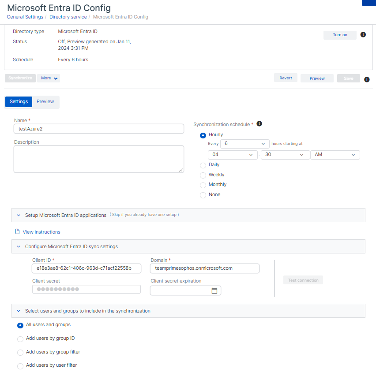Screen dimensions: 376x376
Task: Open the calendar picker for secret expiration
Action: [214, 291]
